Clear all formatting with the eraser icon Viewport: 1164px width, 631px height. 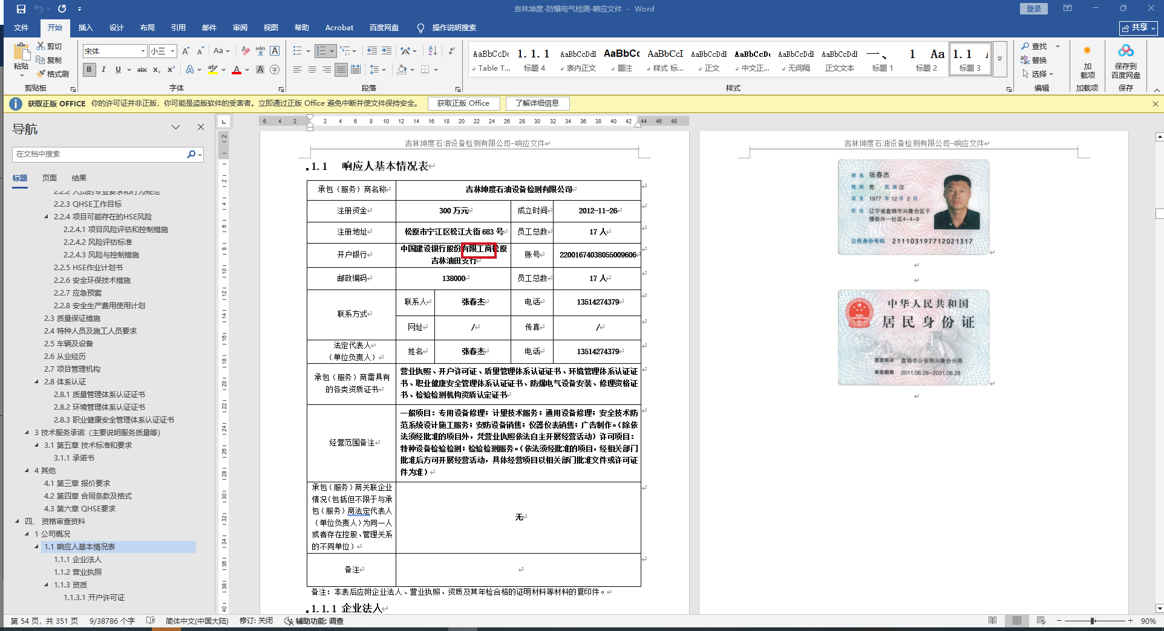pyautogui.click(x=246, y=51)
